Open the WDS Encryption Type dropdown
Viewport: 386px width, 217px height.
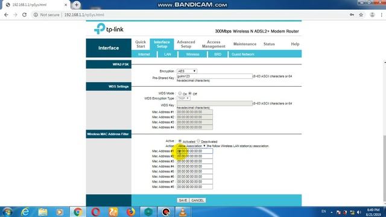click(x=183, y=98)
